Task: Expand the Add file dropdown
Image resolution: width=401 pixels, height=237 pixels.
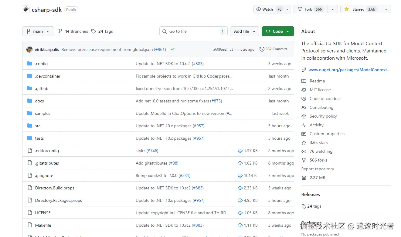Action: click(x=245, y=31)
